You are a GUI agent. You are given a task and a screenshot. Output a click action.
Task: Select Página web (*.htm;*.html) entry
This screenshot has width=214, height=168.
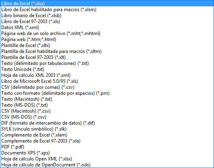107,39
